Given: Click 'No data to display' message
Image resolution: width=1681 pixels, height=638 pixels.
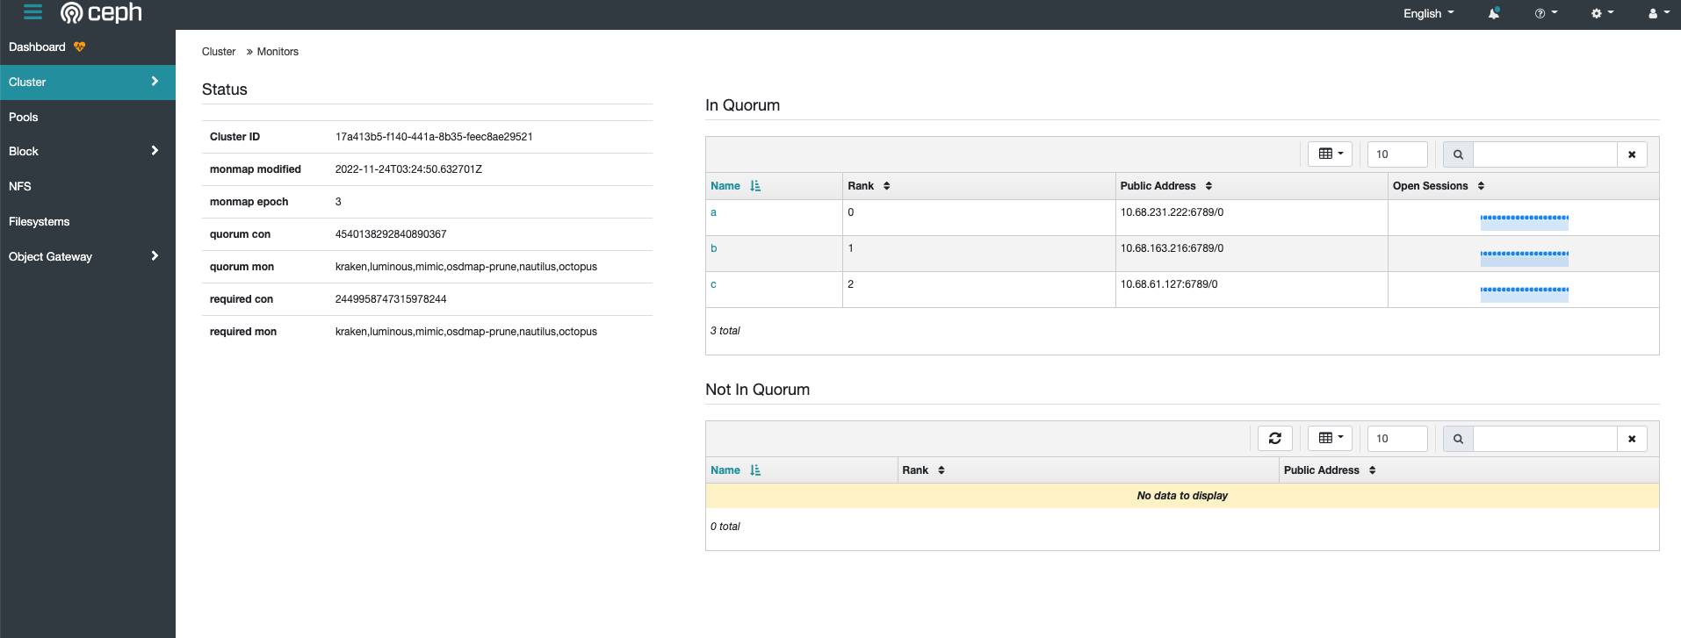Looking at the screenshot, I should pos(1182,496).
